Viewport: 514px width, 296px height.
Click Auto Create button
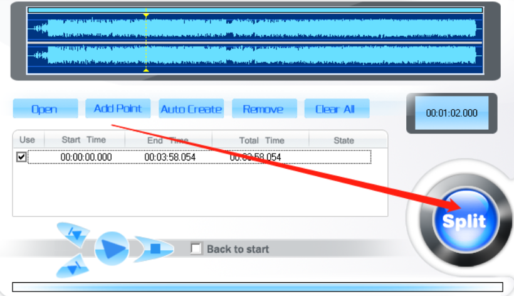click(x=191, y=108)
